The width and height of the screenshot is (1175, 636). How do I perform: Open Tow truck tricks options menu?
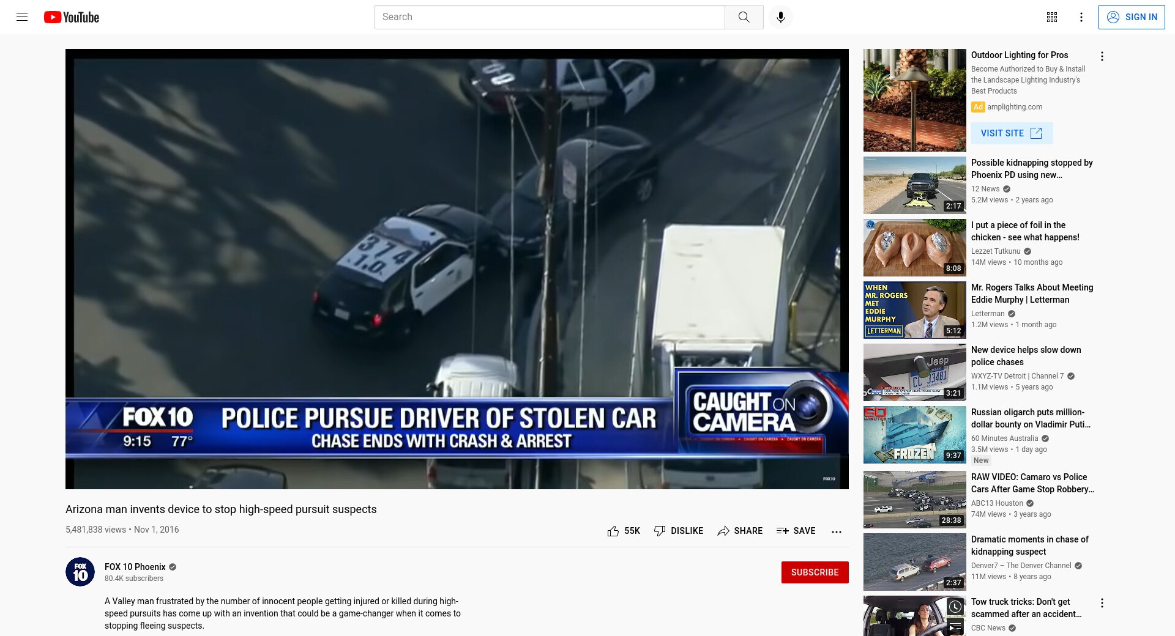(1102, 603)
